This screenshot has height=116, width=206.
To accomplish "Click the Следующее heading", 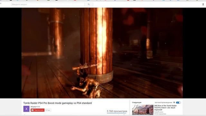I will tap(137, 102).
